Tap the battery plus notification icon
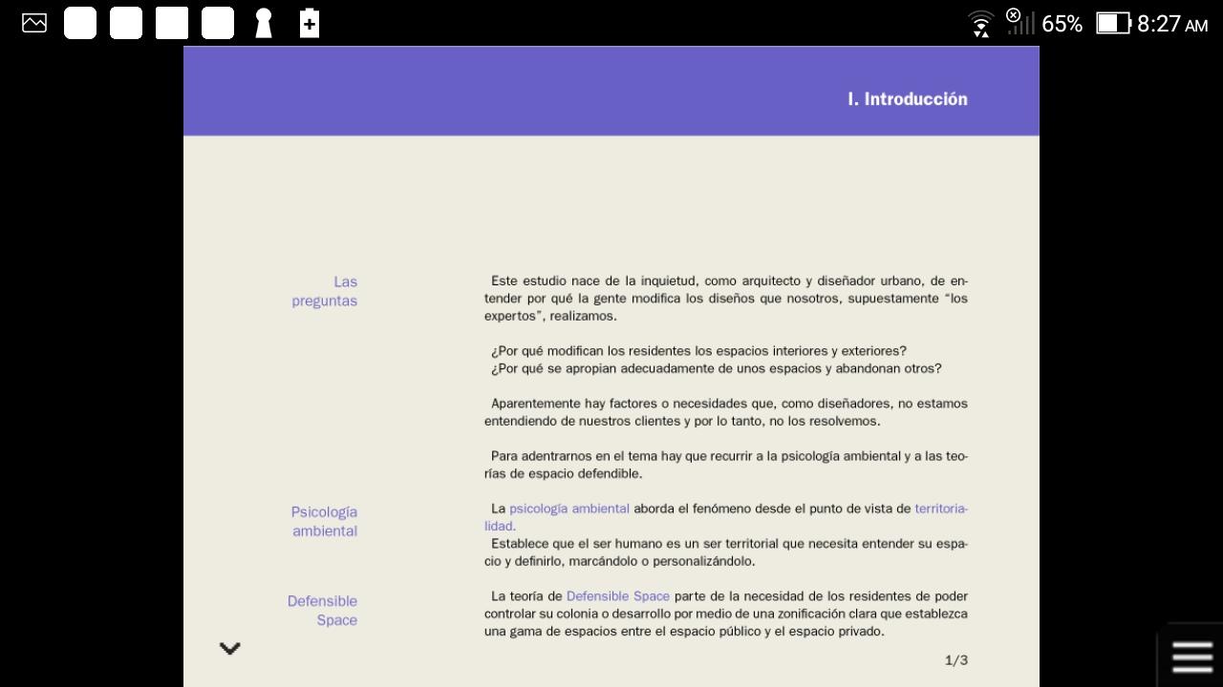Image resolution: width=1223 pixels, height=687 pixels. [x=310, y=23]
